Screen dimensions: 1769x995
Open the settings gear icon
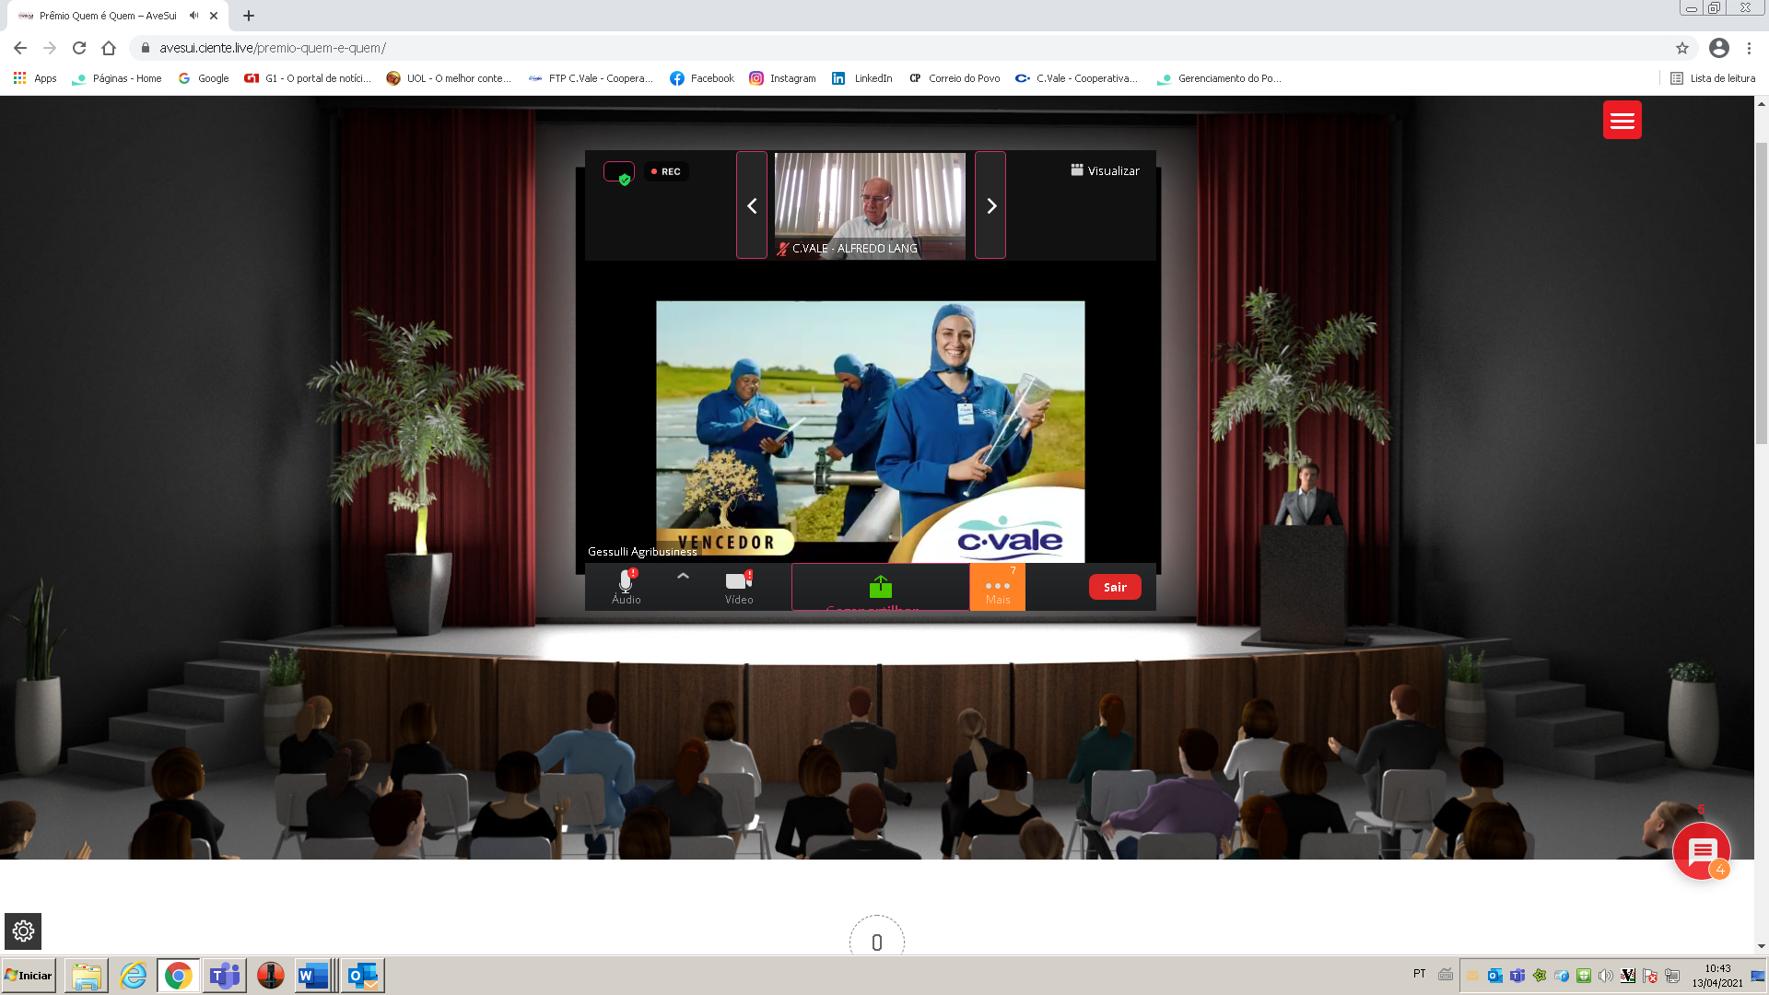(x=23, y=931)
